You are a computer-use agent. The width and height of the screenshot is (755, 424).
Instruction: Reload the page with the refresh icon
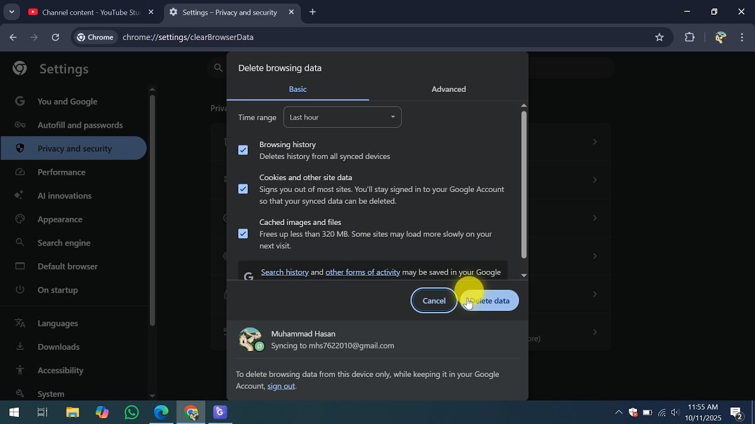(55, 37)
